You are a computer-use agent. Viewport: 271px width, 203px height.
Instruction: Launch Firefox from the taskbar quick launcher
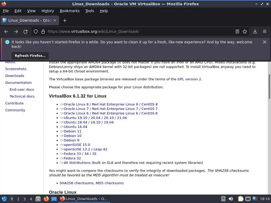tap(46, 199)
